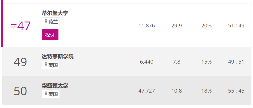Select the 美国 tag under 华盛顿大学

(51, 94)
